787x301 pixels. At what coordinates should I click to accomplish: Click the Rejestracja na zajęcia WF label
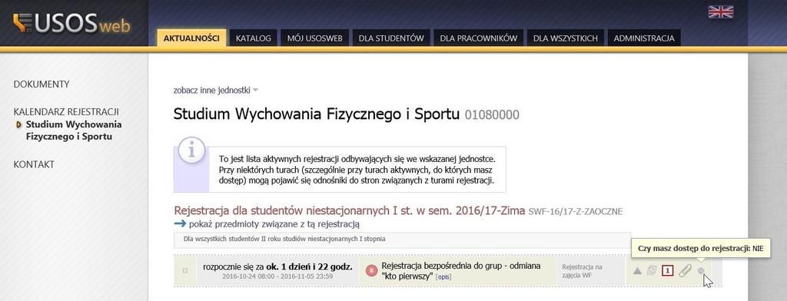(582, 271)
